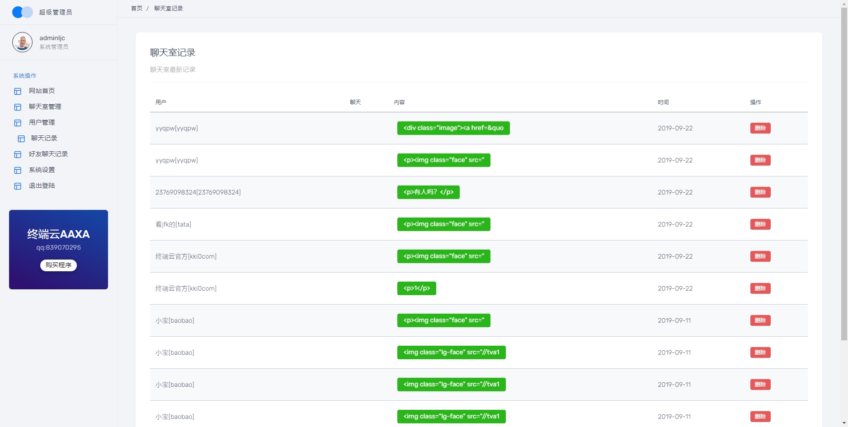Click the green <p>有人吗?</p> content tag

point(428,192)
